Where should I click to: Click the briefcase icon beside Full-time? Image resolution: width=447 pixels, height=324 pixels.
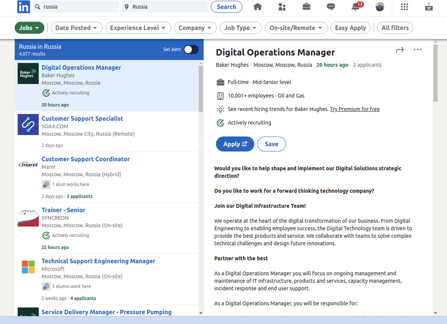click(x=220, y=82)
